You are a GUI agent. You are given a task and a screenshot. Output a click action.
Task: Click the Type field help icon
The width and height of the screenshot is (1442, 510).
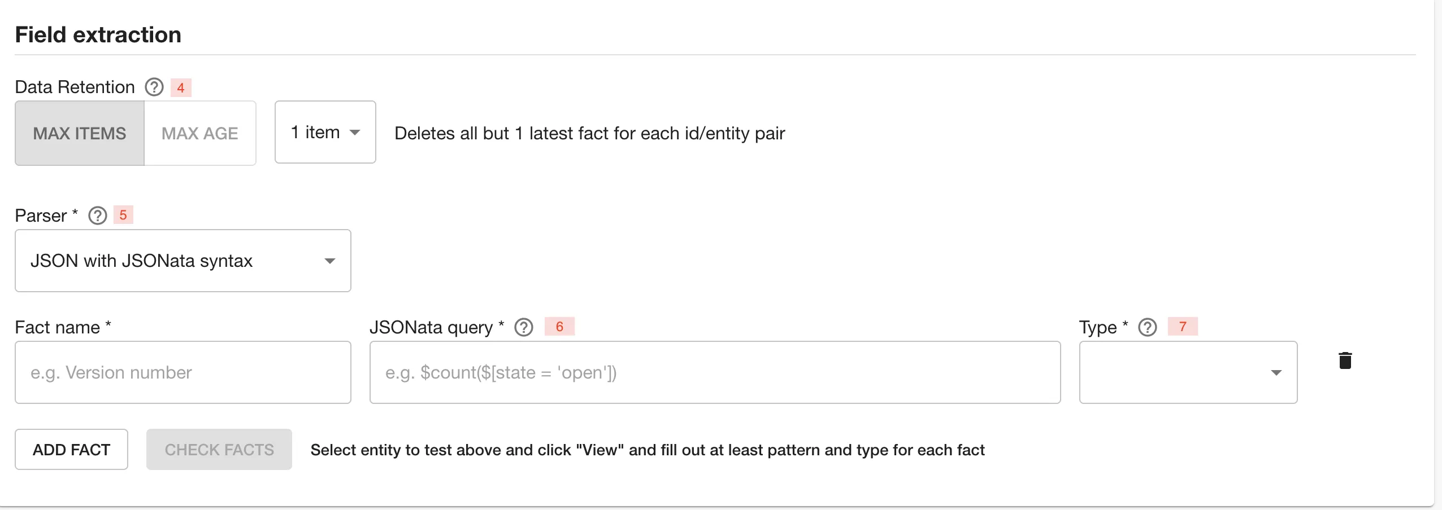[x=1148, y=327]
